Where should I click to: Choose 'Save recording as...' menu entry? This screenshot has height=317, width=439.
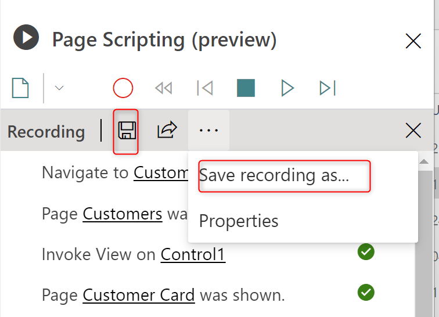274,176
